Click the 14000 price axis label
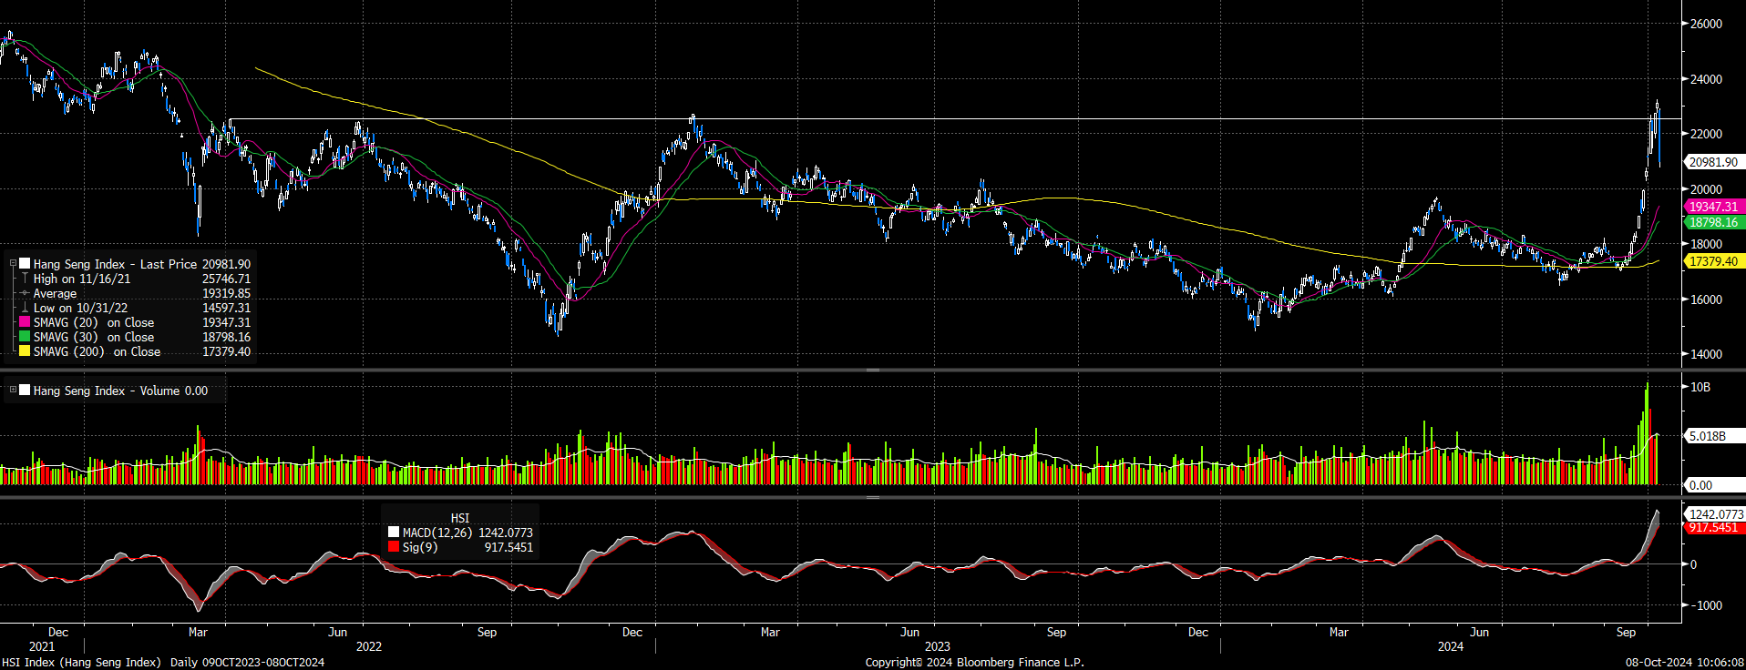The width and height of the screenshot is (1746, 670). (x=1706, y=354)
